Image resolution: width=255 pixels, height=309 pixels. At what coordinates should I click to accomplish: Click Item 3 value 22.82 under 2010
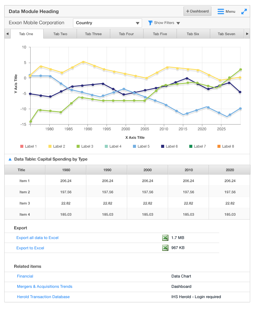pos(188,203)
